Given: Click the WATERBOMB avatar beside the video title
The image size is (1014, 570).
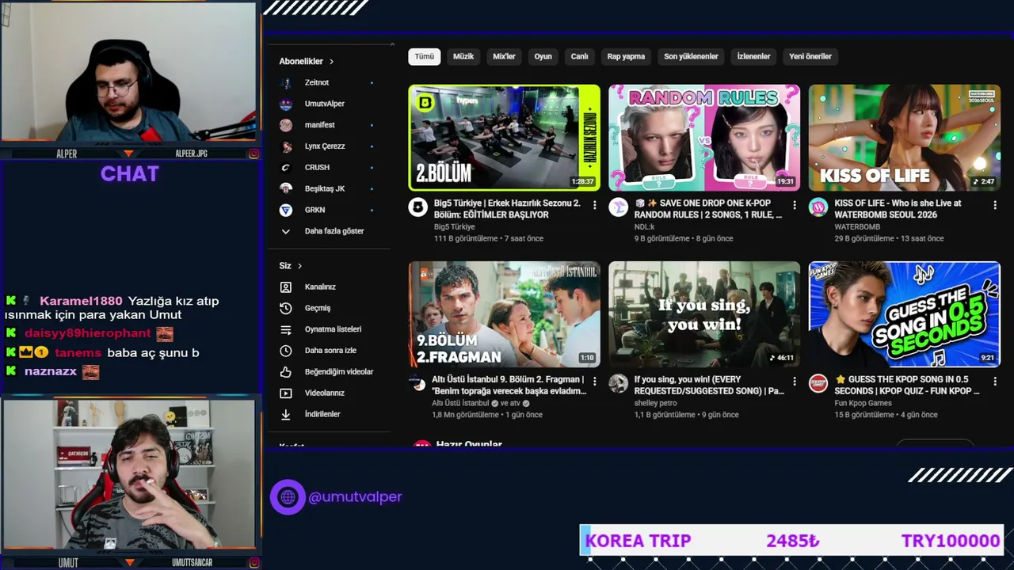Looking at the screenshot, I should point(818,207).
